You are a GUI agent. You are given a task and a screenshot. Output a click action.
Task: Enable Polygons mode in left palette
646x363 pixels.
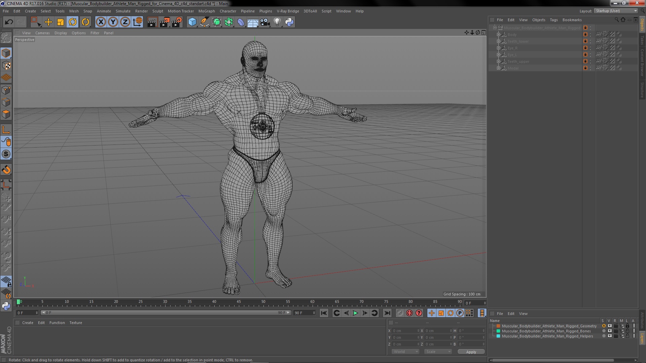pos(6,114)
